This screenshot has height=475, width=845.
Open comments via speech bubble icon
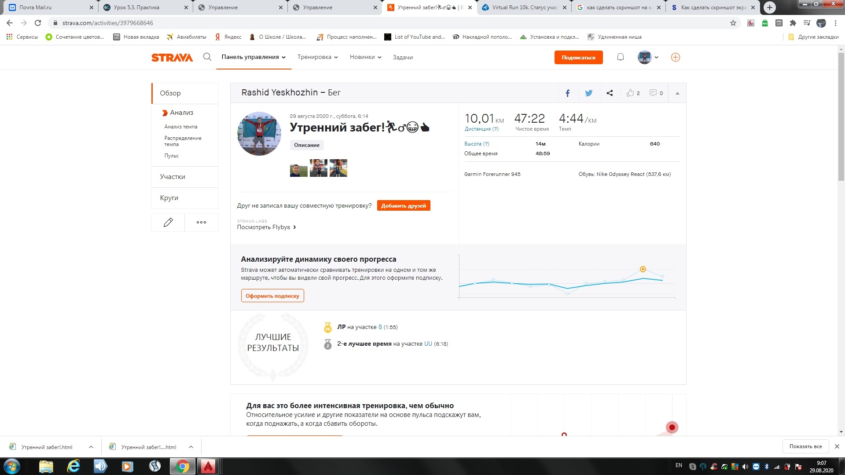pyautogui.click(x=653, y=93)
